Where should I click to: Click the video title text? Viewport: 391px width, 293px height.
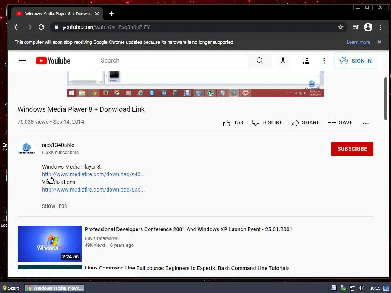click(x=81, y=109)
